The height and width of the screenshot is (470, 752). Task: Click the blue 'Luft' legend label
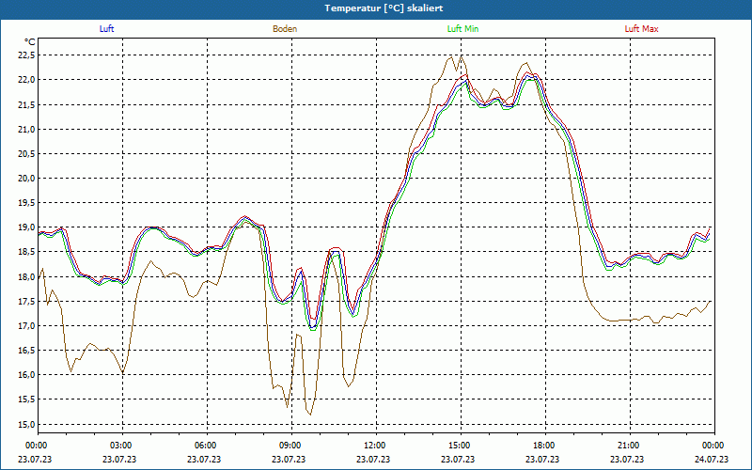pyautogui.click(x=106, y=29)
